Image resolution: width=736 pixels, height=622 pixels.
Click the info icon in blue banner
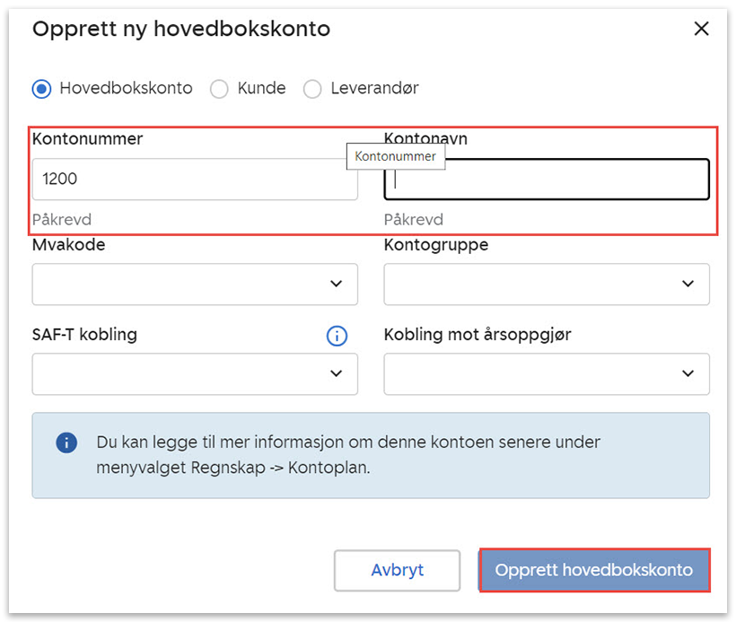pos(66,442)
